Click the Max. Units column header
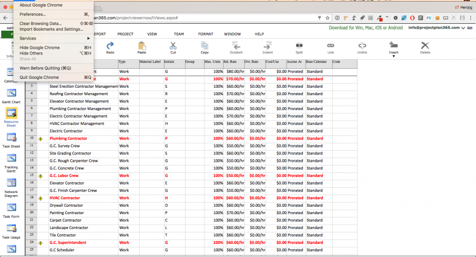Screen dimensions: 476x257 pyautogui.click(x=214, y=63)
